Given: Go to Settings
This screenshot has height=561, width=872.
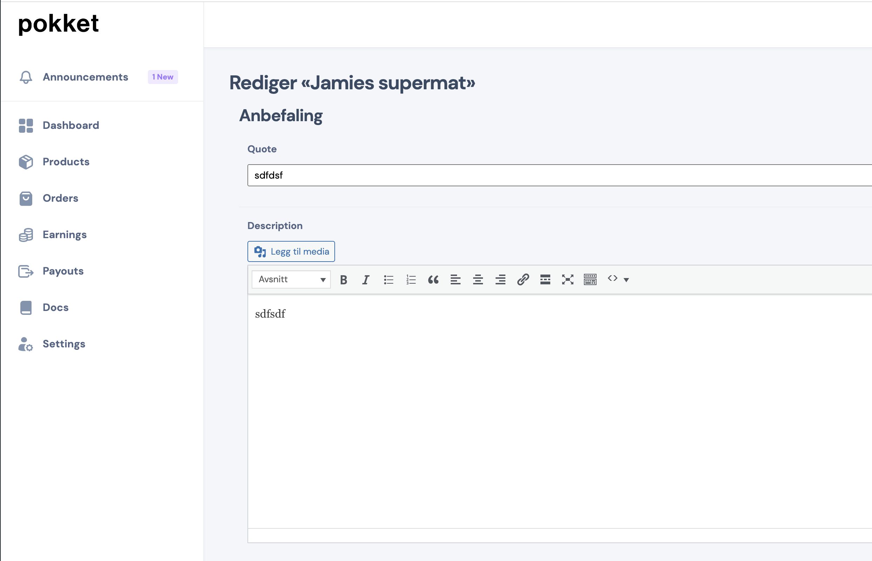Looking at the screenshot, I should pos(64,344).
